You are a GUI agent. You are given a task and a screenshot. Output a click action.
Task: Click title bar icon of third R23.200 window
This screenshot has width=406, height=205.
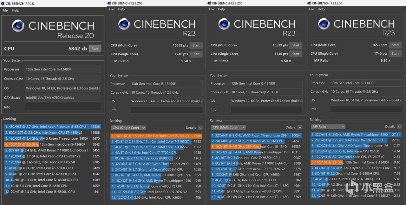pos(309,3)
